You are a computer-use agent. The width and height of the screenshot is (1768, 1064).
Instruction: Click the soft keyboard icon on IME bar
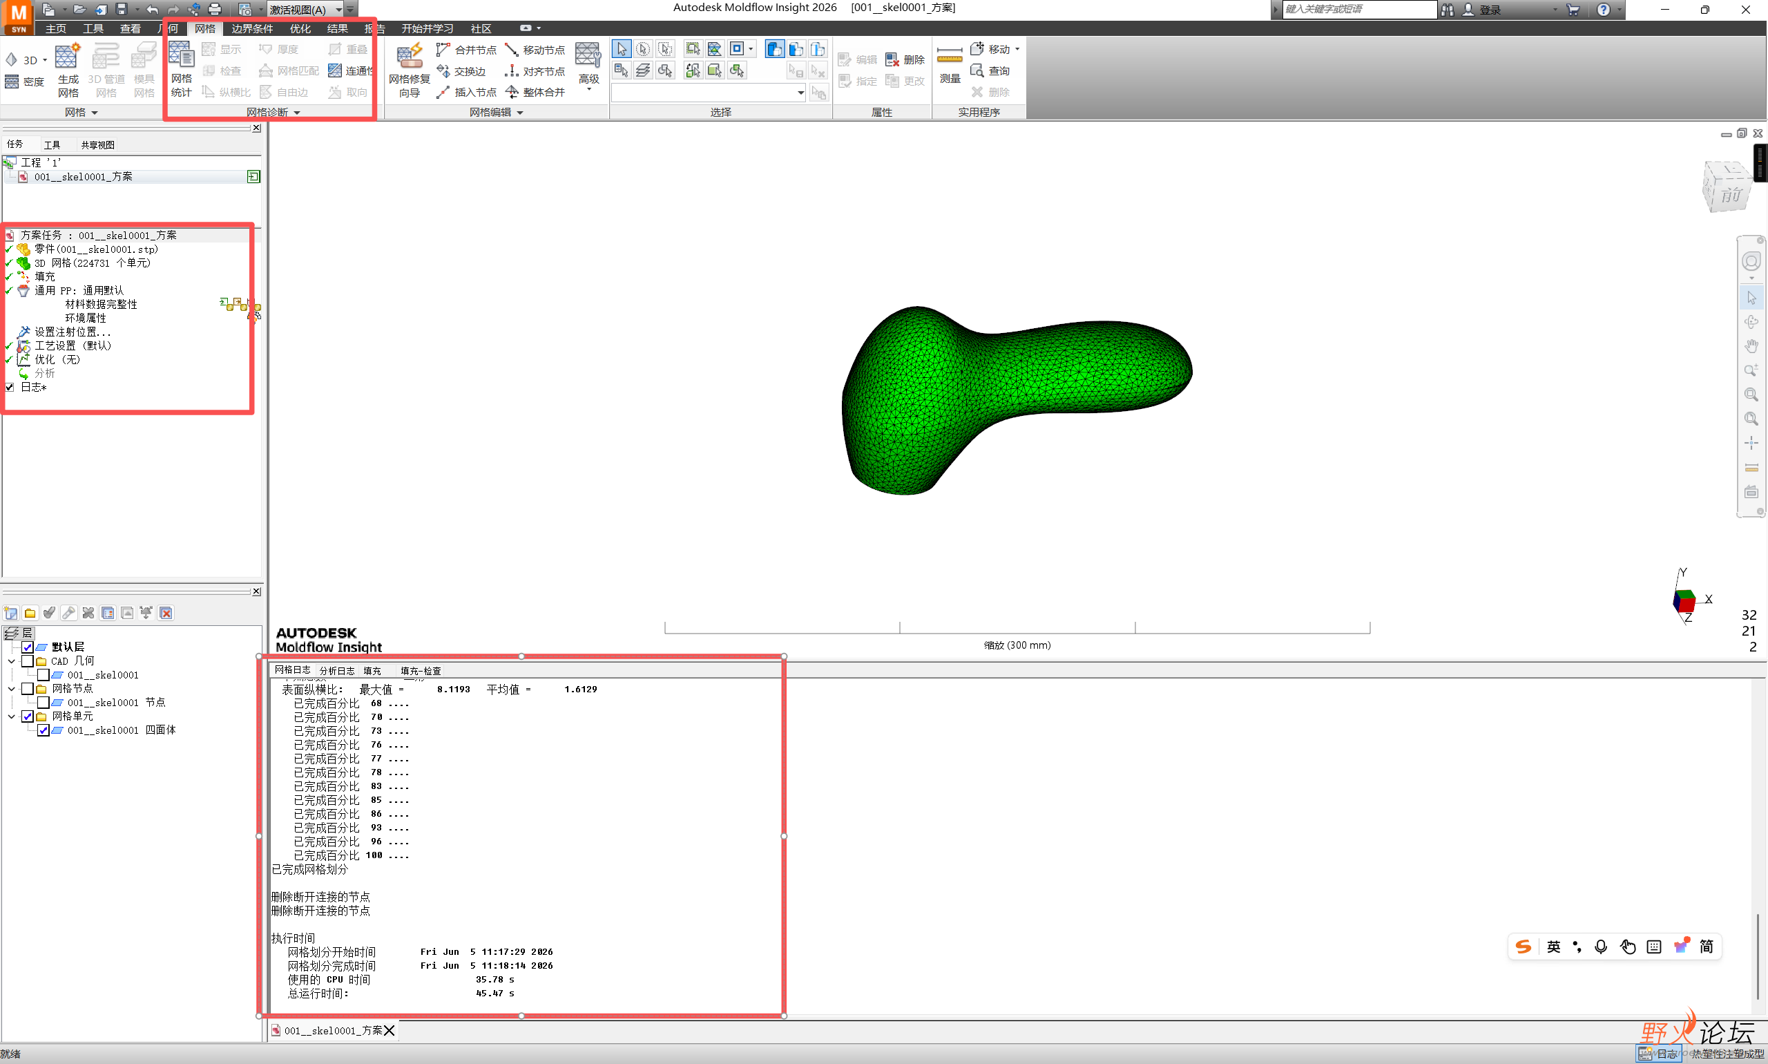point(1654,947)
